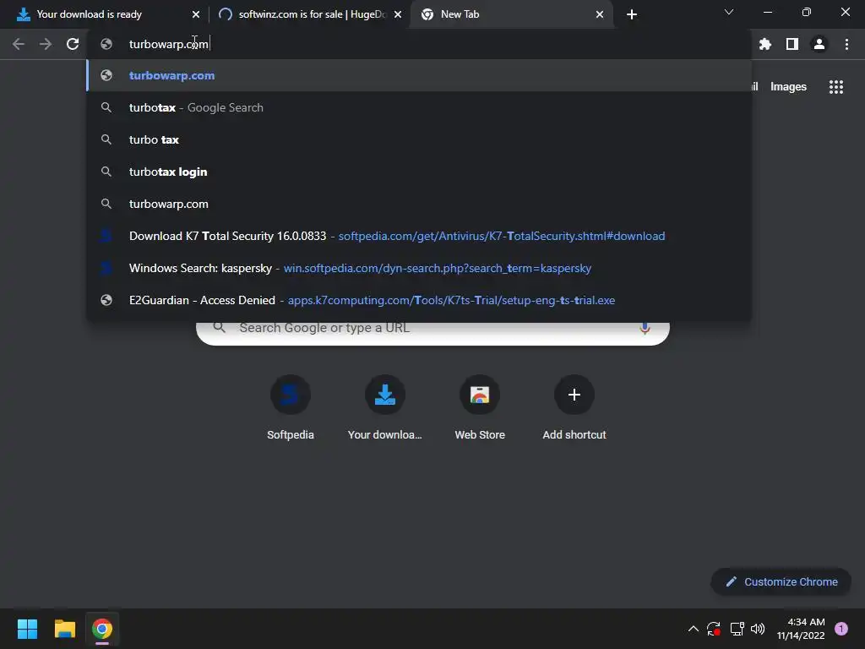The width and height of the screenshot is (865, 649).
Task: Open the Windows Search: kaspersky suggestion
Action: tap(419, 268)
